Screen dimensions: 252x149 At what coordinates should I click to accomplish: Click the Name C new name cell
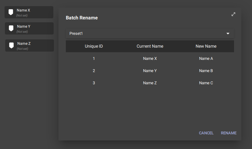(x=206, y=83)
